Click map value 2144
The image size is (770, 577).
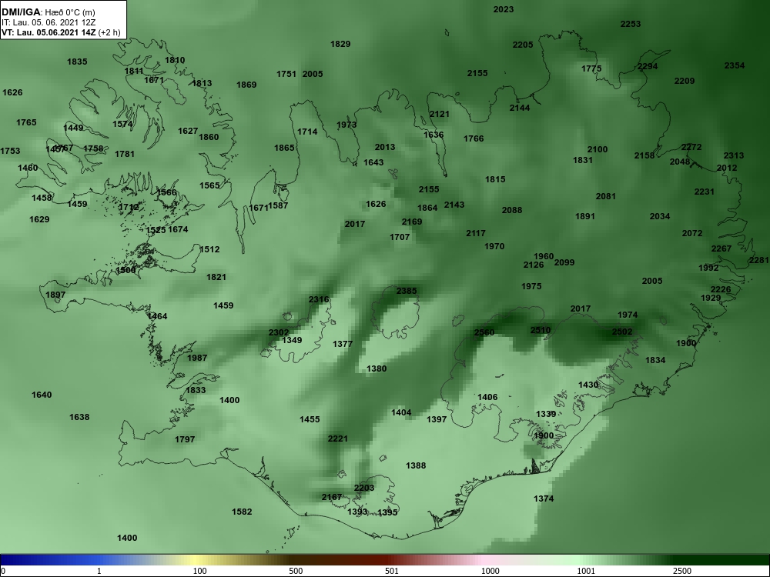tap(520, 108)
